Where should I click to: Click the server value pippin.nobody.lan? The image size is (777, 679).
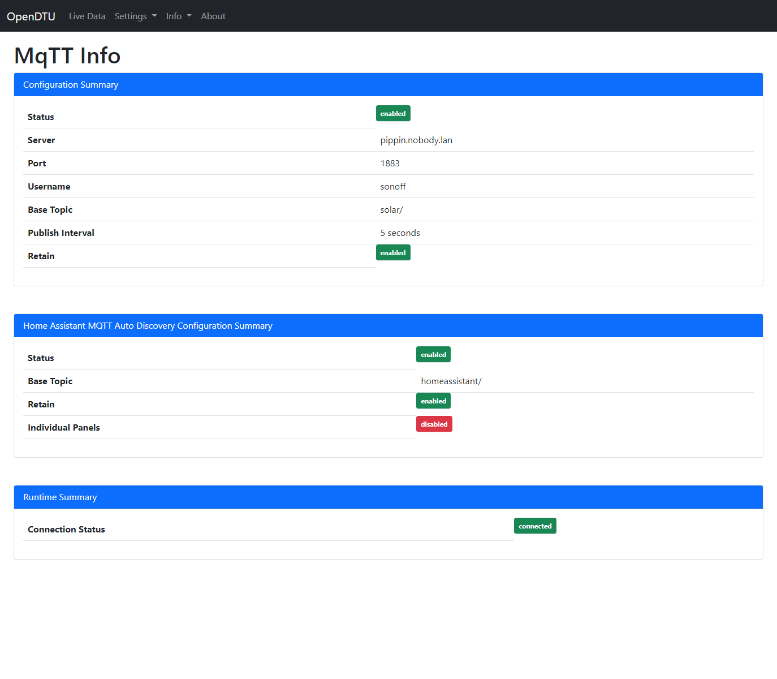(416, 140)
